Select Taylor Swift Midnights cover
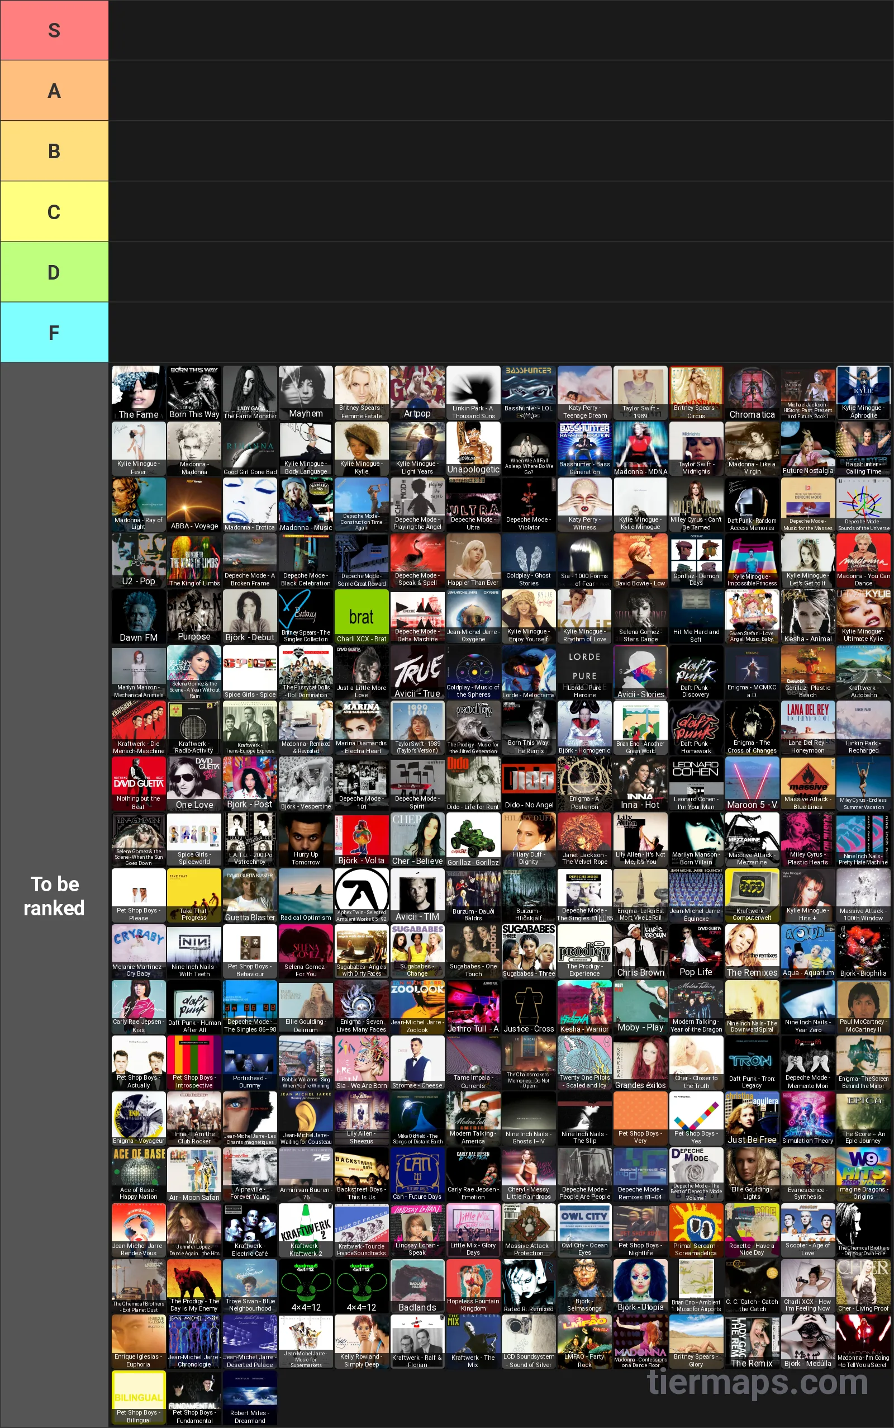 pos(696,448)
